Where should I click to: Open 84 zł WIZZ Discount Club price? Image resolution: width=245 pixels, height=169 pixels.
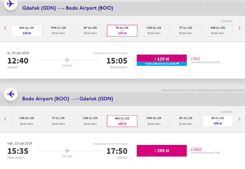click(195, 58)
